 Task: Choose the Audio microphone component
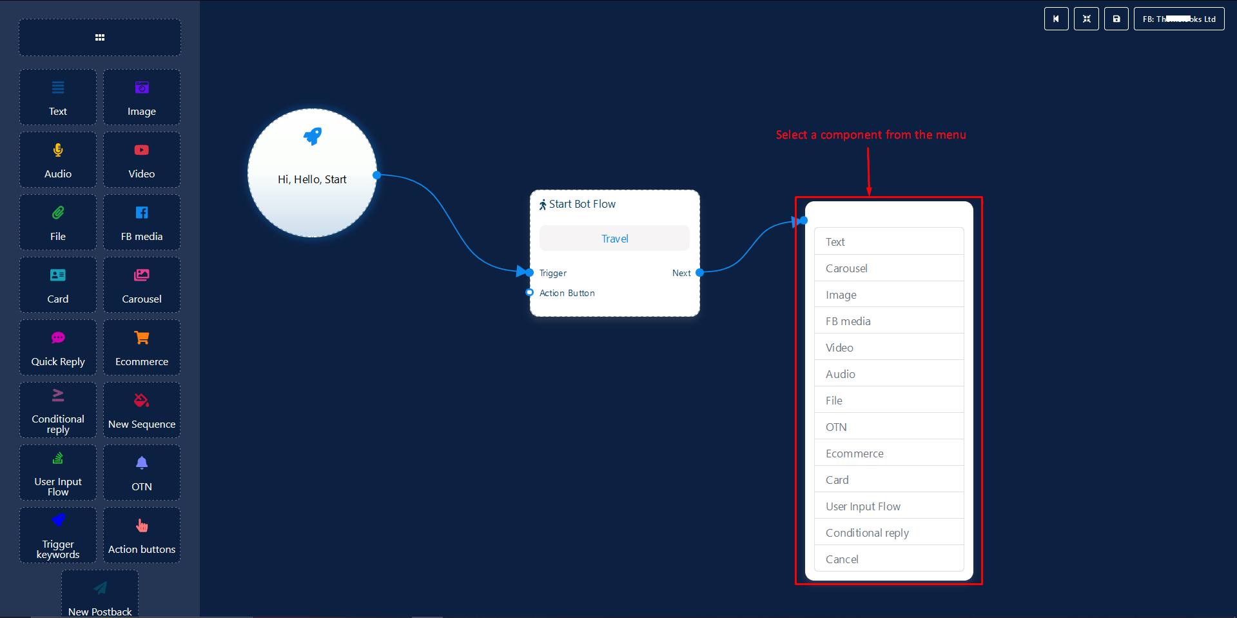58,151
